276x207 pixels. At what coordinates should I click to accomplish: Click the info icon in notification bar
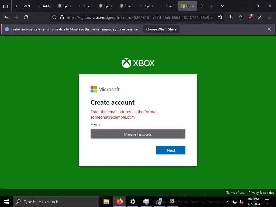(7, 29)
